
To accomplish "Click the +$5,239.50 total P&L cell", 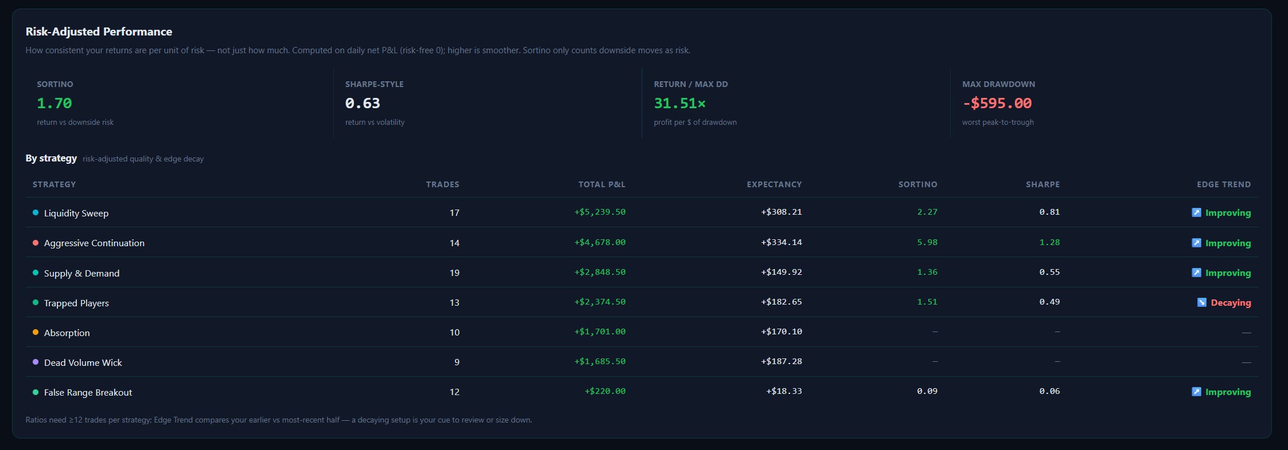I will (x=600, y=212).
